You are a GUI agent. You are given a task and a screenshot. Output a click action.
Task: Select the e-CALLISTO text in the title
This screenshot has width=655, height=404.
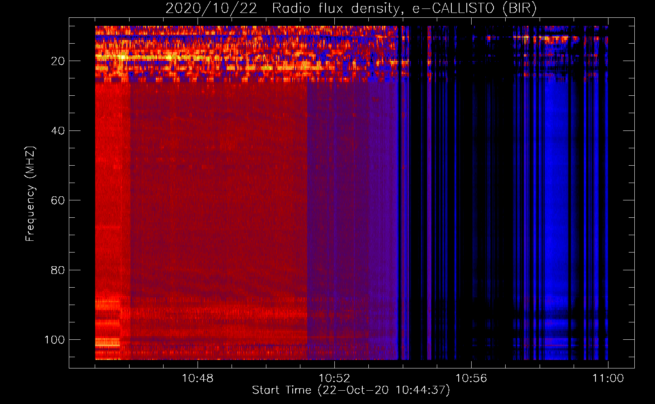(x=453, y=8)
